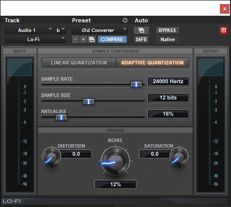Select the previous preset with minus button
This screenshot has width=231, height=207.
pyautogui.click(x=75, y=40)
